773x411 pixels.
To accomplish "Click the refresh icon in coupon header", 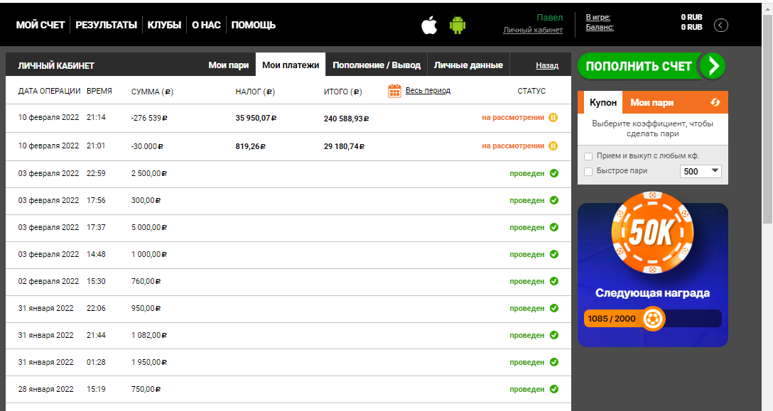I will click(x=715, y=103).
